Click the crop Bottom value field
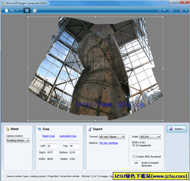Image resolution: width=190 pixels, height=181 pixels. click(x=74, y=152)
